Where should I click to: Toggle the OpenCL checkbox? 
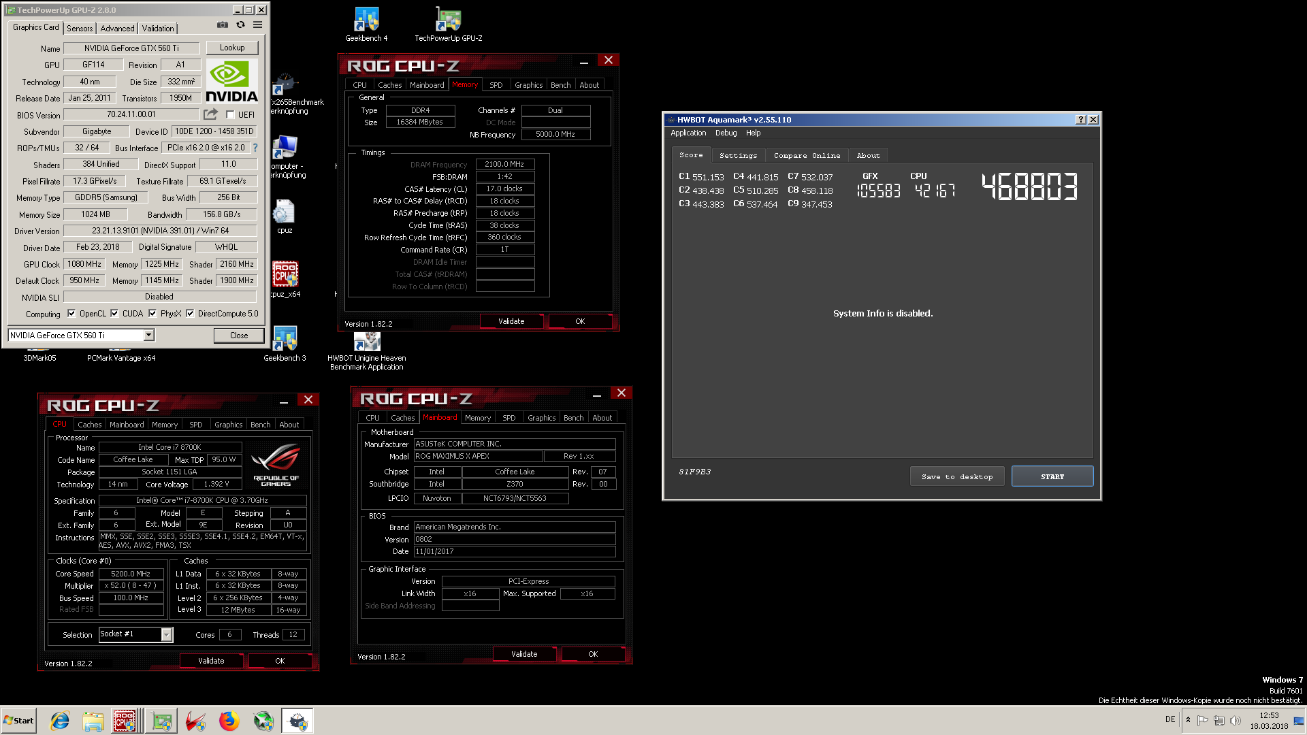[x=71, y=314]
